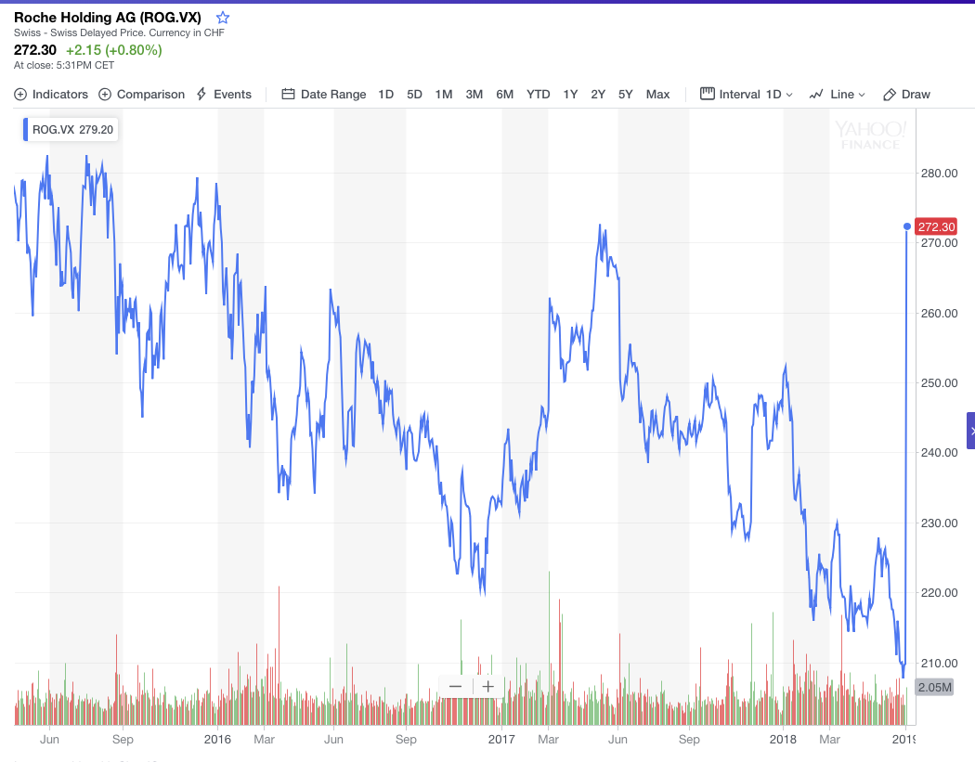The width and height of the screenshot is (975, 762).
Task: Select the 2Y time range
Action: 598,95
